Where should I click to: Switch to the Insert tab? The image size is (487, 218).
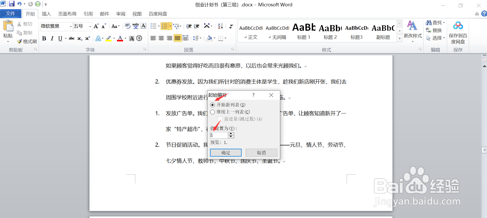pyautogui.click(x=46, y=14)
